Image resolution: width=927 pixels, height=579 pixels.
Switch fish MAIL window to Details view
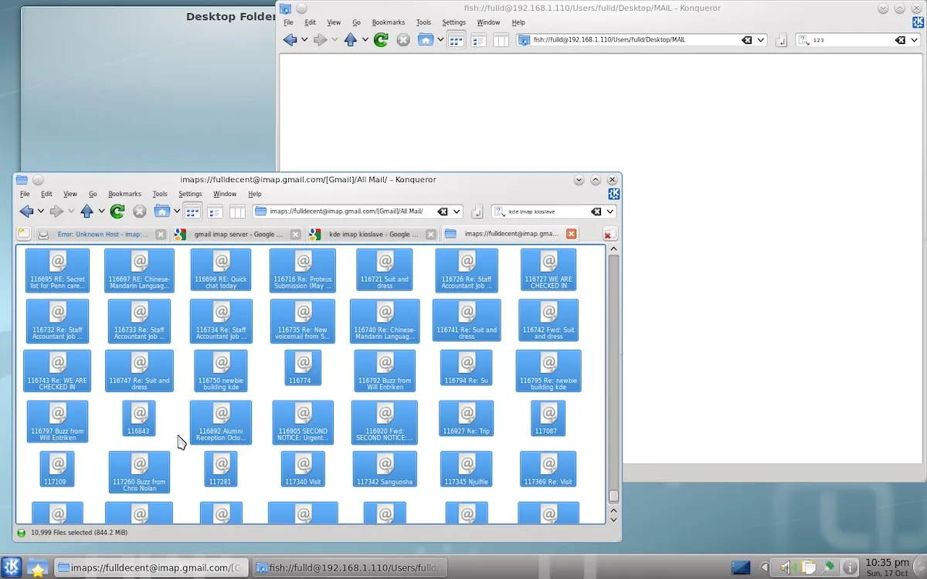[479, 40]
